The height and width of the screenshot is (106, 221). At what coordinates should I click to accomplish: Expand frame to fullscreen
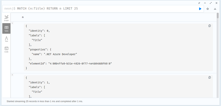211,3
